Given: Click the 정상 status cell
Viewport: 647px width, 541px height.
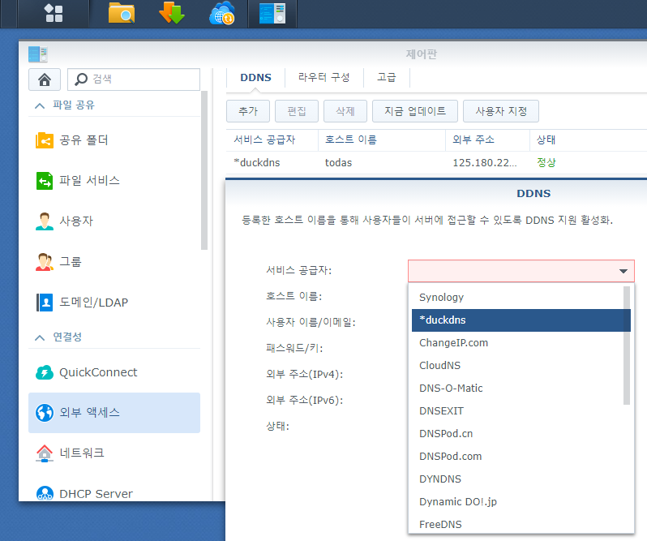Looking at the screenshot, I should coord(546,162).
